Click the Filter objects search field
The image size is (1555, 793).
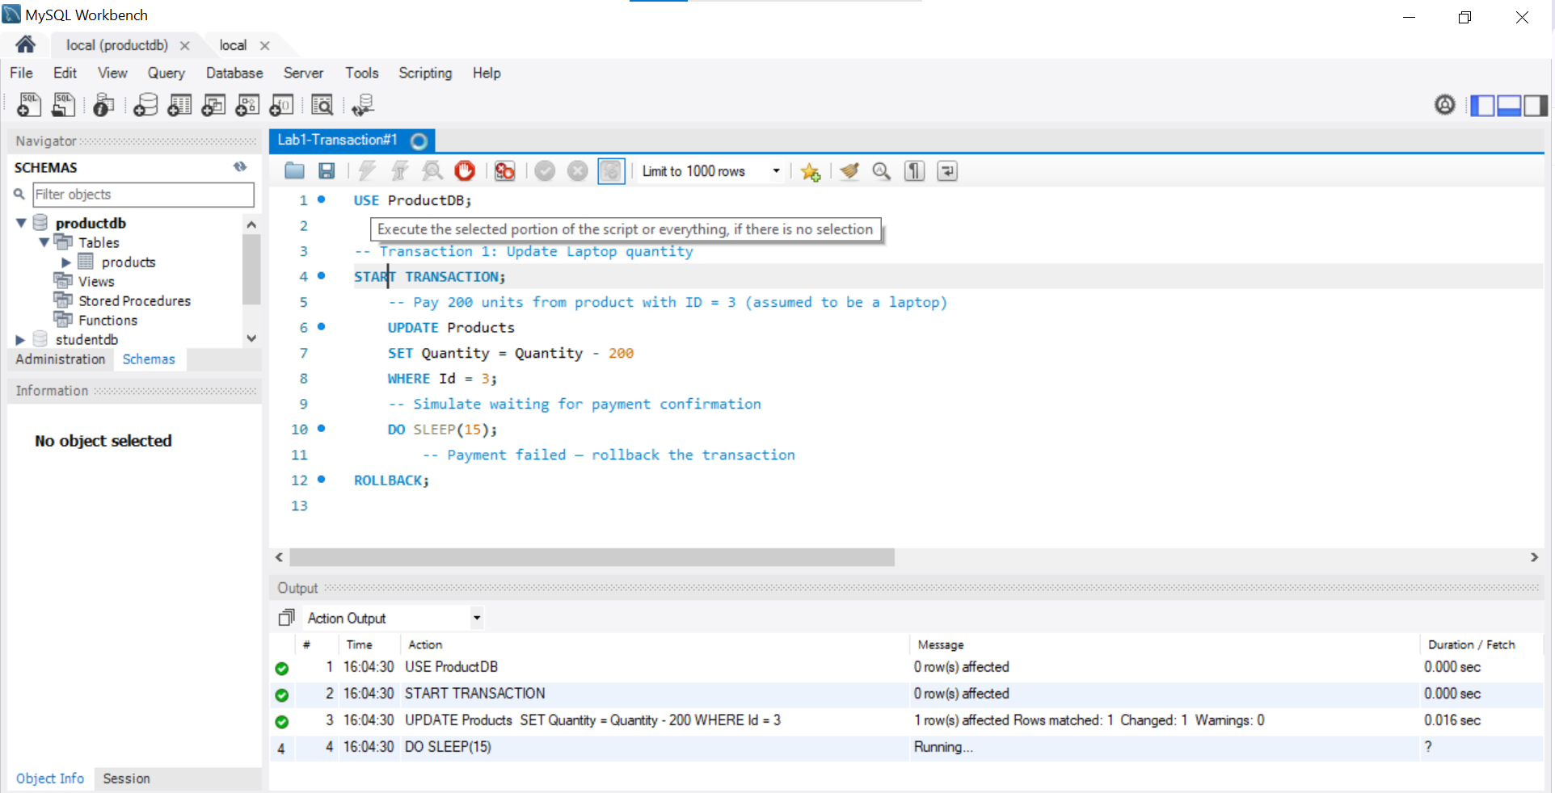point(143,195)
